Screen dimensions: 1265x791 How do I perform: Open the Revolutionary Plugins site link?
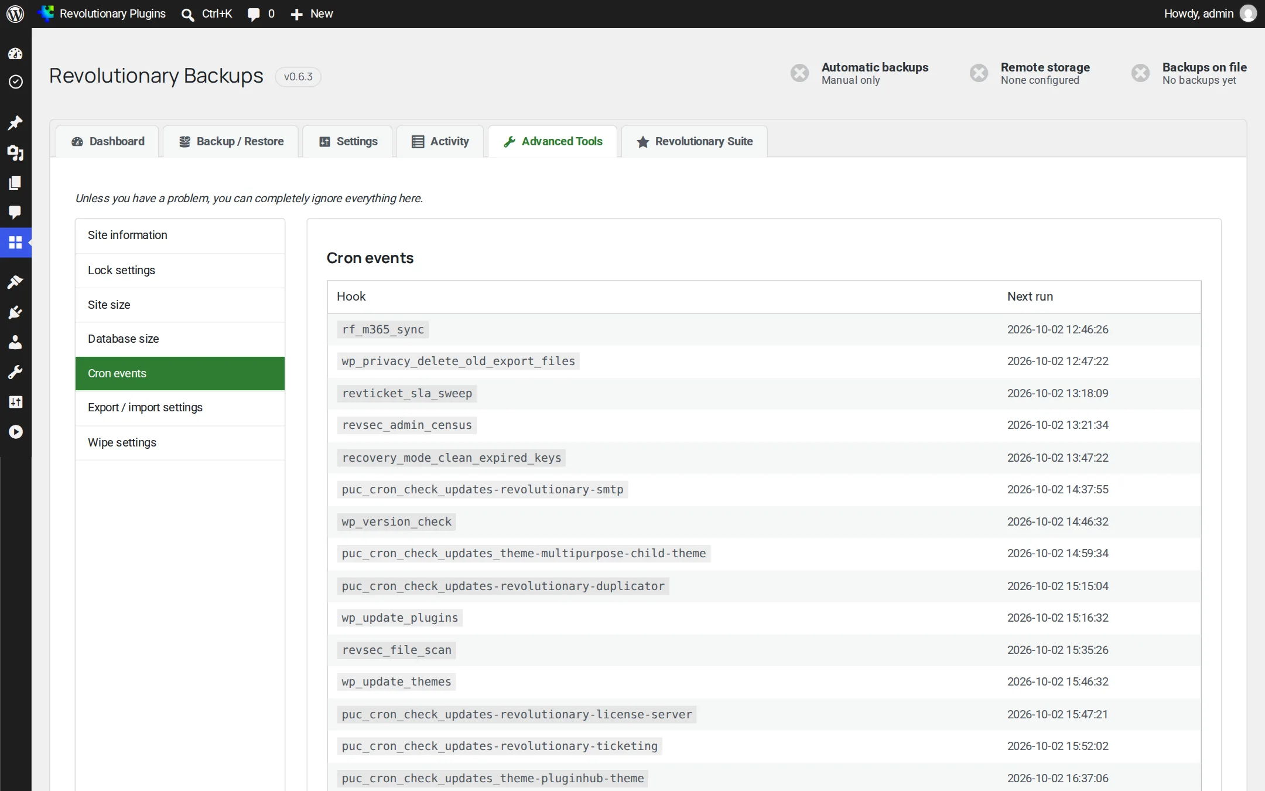pos(102,13)
